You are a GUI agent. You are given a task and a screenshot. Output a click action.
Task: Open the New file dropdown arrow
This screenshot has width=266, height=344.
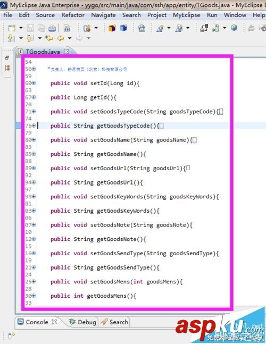click(x=21, y=28)
